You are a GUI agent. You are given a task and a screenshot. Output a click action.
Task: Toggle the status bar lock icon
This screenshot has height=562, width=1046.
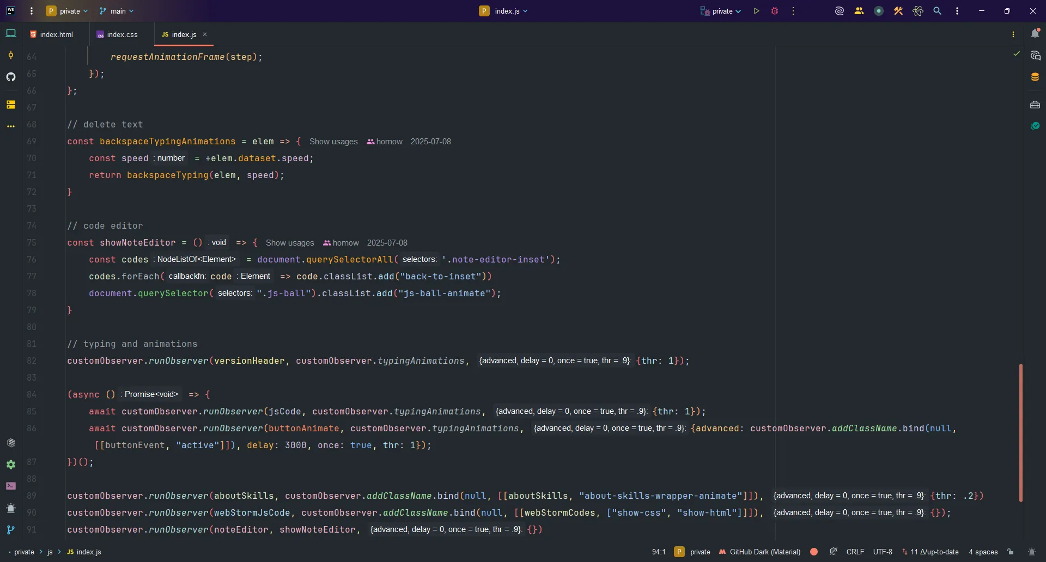coord(1011,552)
